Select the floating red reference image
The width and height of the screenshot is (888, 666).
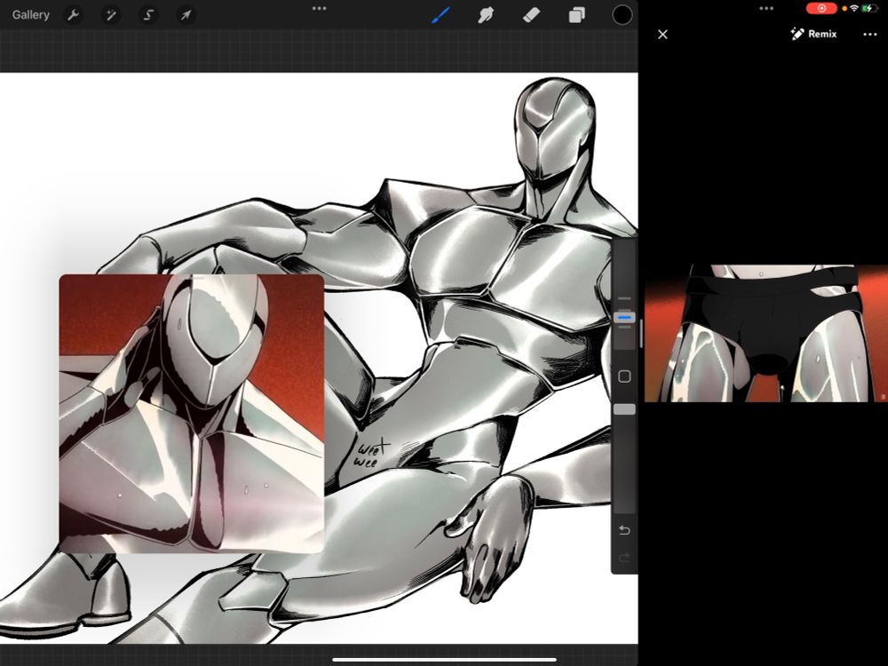(x=192, y=414)
